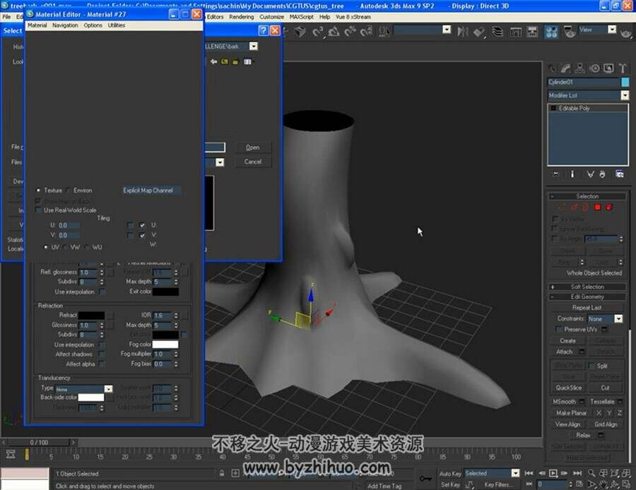Toggle the Percent Snap icon

(350, 32)
